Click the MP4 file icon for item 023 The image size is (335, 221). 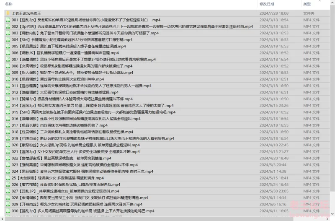click(8, 165)
